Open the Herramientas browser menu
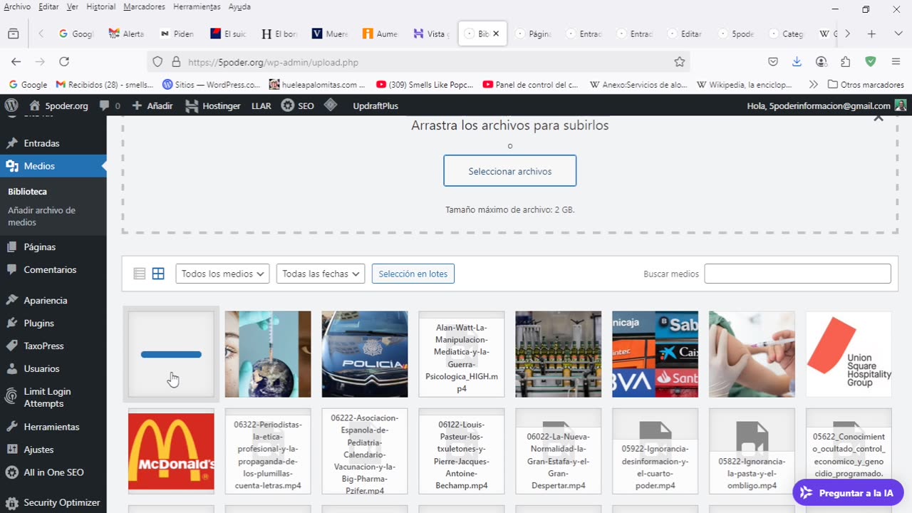The width and height of the screenshot is (912, 513). [197, 6]
